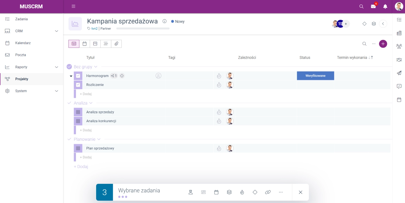This screenshot has width=405, height=203.
Task: Switch to the calendar view tab
Action: tap(85, 44)
